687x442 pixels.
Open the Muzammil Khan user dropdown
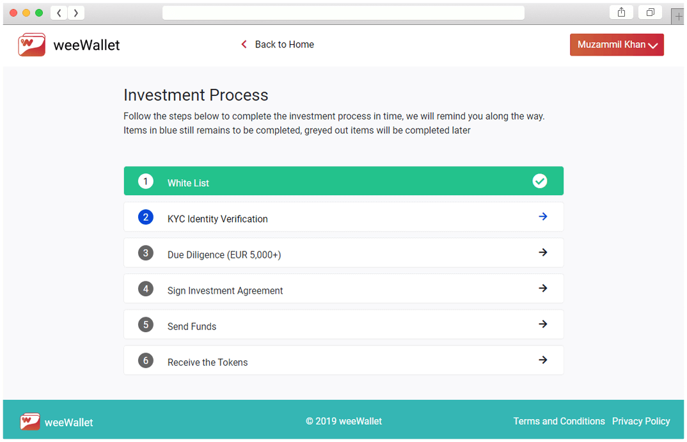pos(617,45)
